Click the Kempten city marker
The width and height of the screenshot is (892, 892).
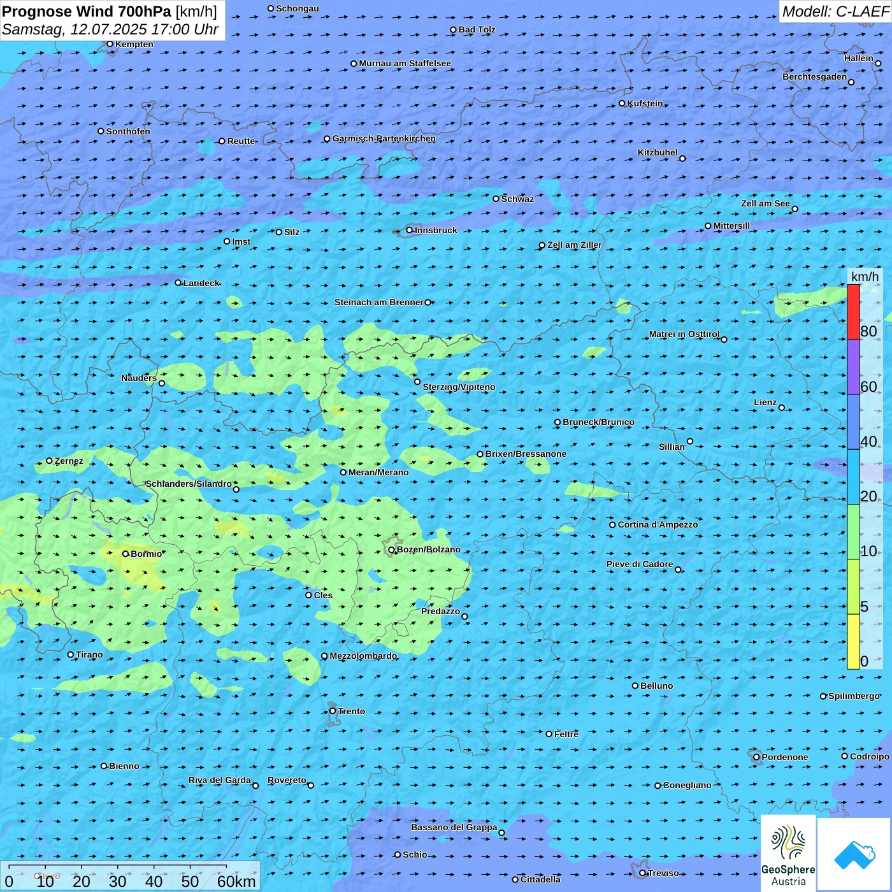110,44
